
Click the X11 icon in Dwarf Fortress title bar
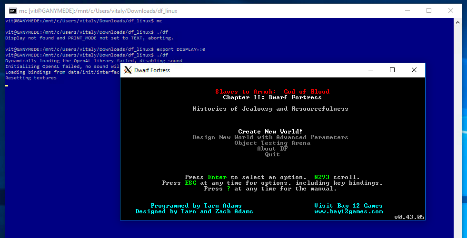coord(128,70)
